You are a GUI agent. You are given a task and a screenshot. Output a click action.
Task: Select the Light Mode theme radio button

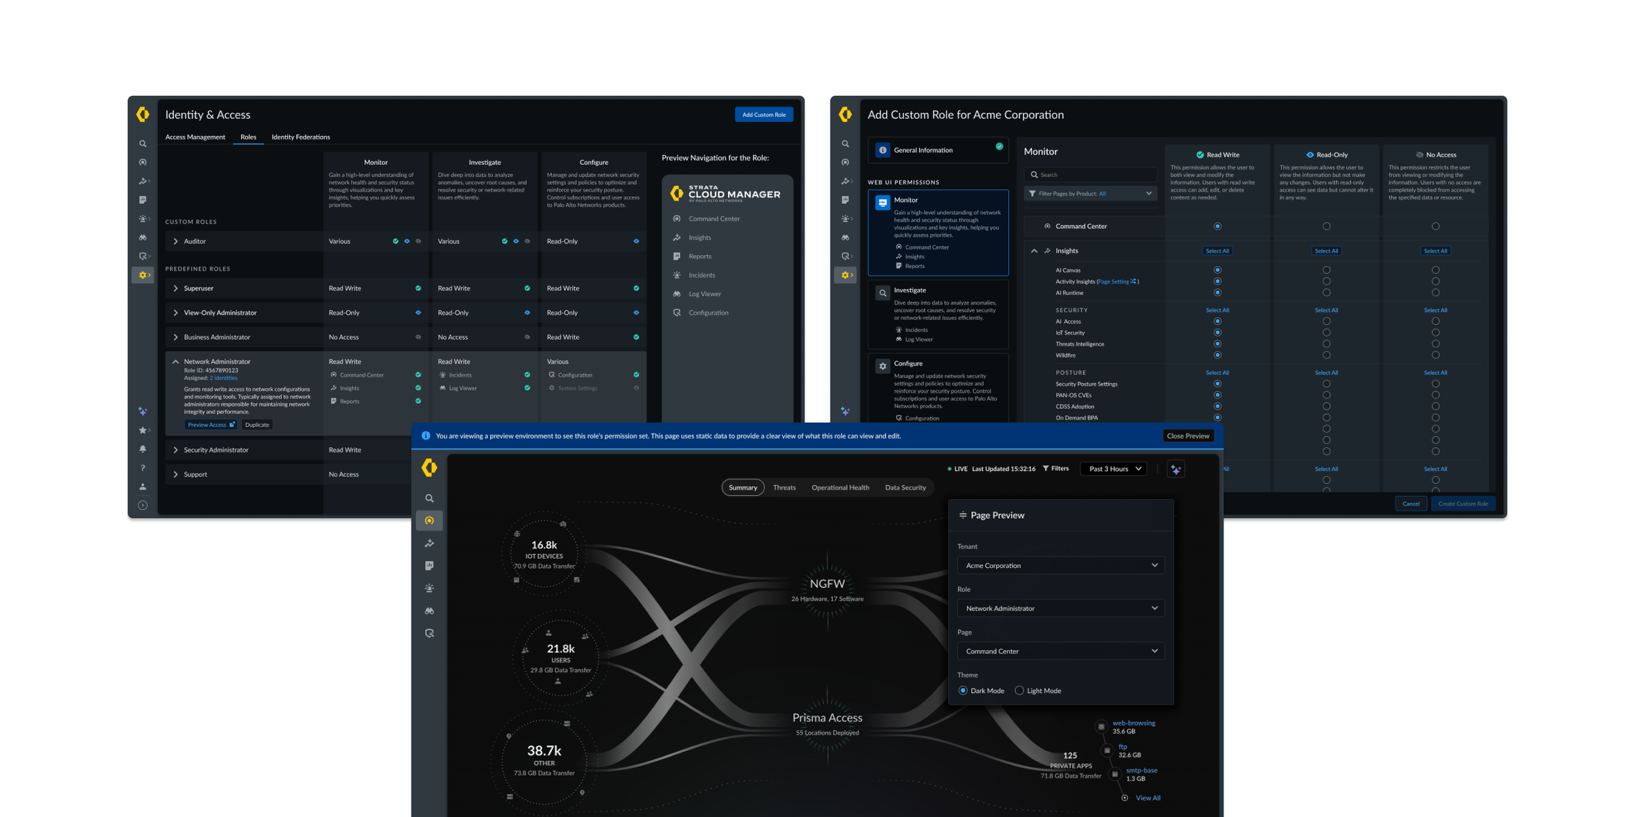tap(1019, 691)
